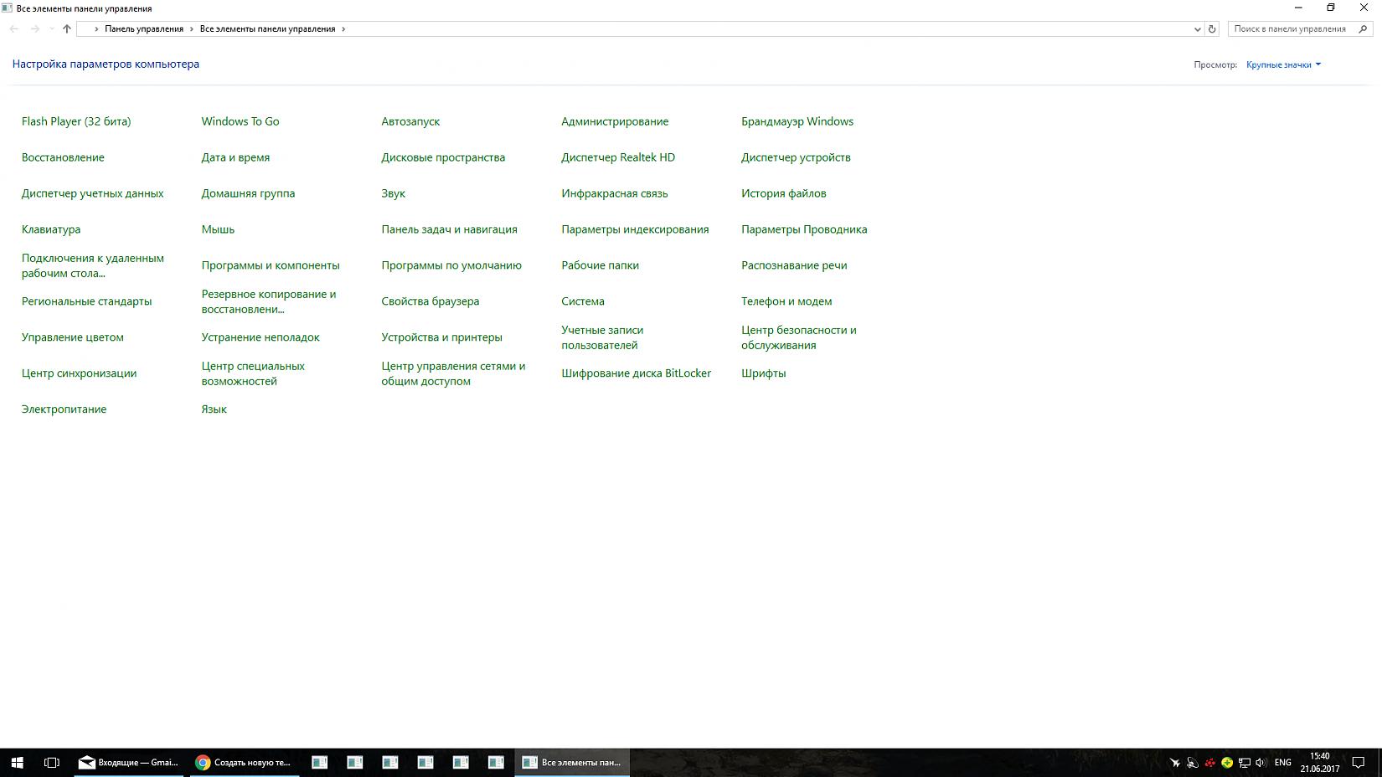
Task: Open Брандмауэр Windows
Action: coord(797,121)
